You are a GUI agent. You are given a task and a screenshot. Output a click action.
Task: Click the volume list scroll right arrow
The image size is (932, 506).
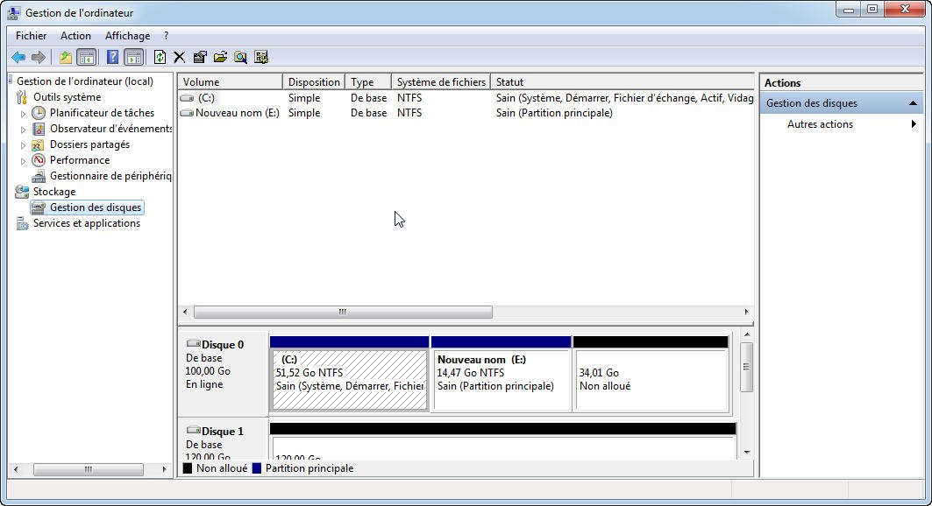click(x=746, y=312)
